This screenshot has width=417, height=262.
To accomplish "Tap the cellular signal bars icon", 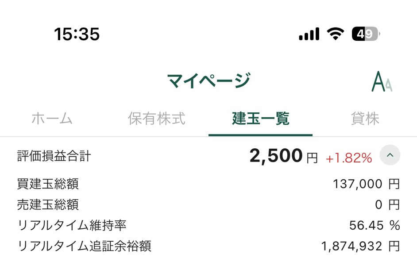I will click(309, 34).
